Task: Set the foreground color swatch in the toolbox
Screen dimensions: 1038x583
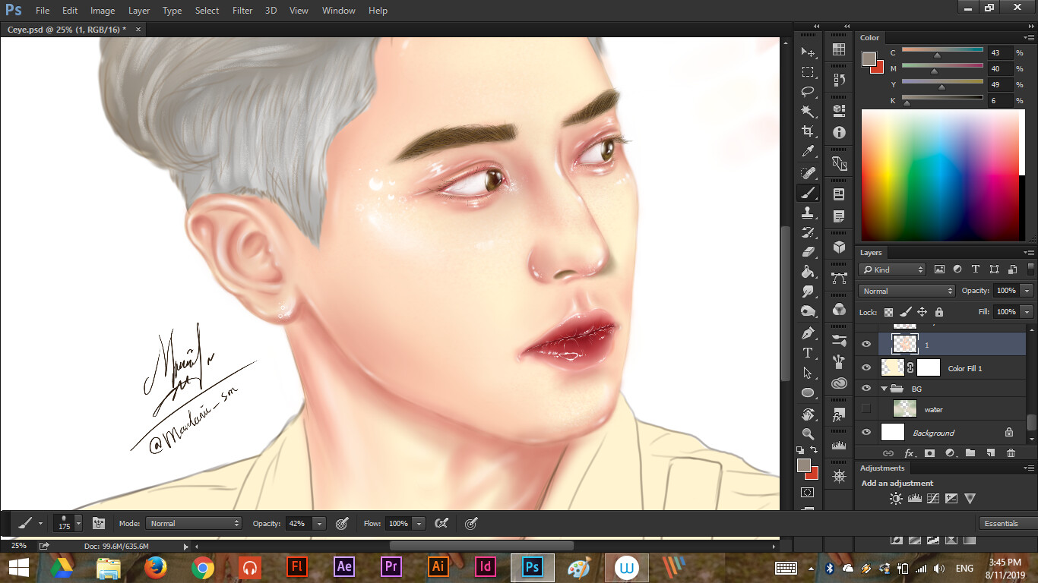Action: (804, 465)
